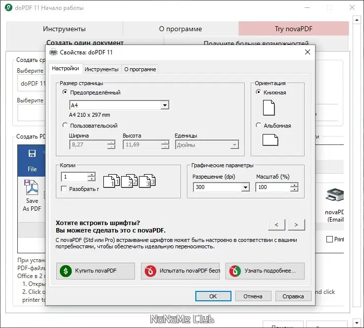The width and height of the screenshot is (364, 328).
Task: Click the novaPDF icon on Узнать подробнее button
Action: (235, 271)
